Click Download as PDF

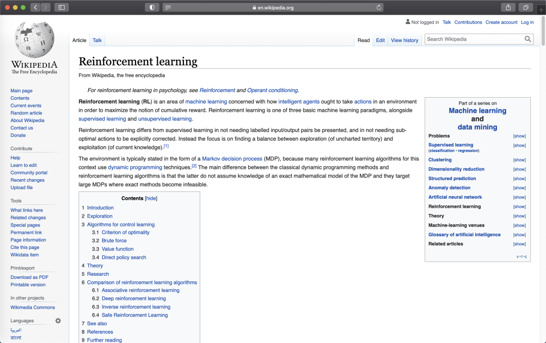pyautogui.click(x=29, y=277)
